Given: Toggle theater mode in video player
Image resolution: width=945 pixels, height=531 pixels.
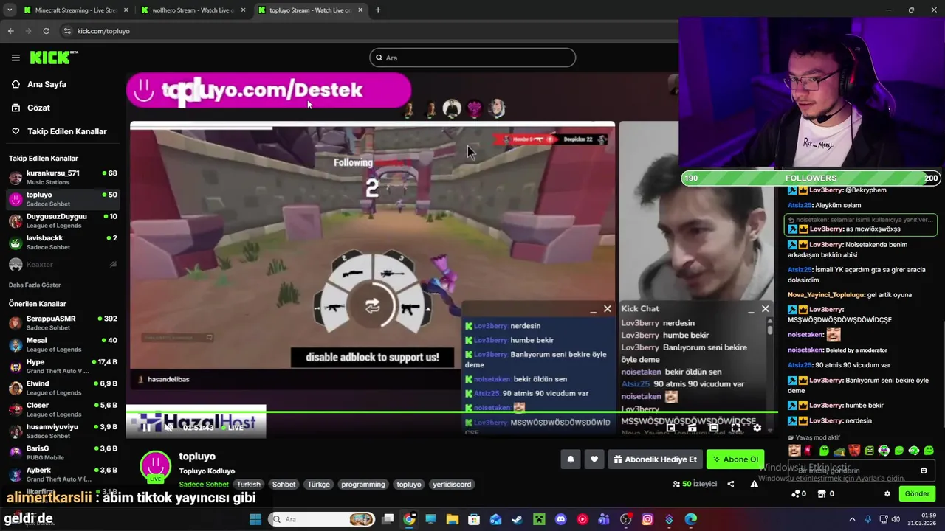Looking at the screenshot, I should click(714, 428).
